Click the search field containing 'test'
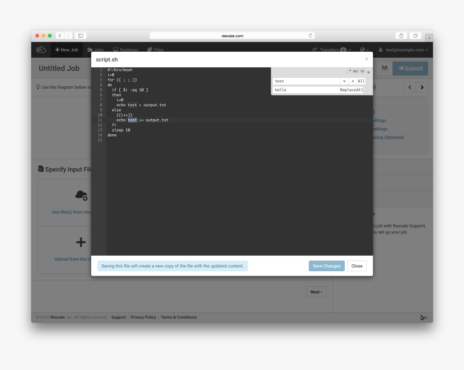Screen dimensions: 464x370 306,81
